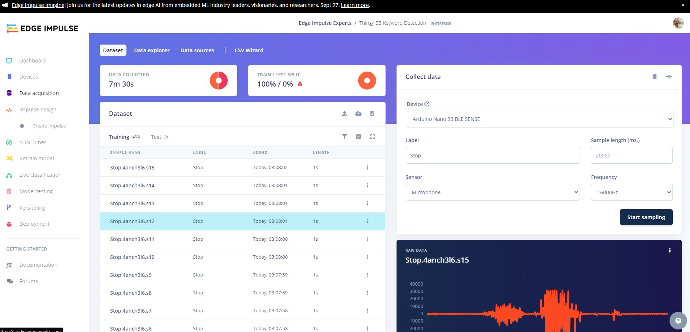Open options menu for Stop.4anch3l6.s12
Viewport: 690px width, 332px height.
click(x=367, y=221)
